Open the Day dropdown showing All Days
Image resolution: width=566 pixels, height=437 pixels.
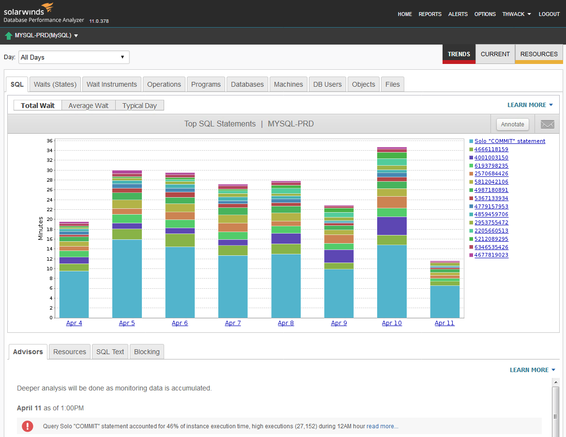point(74,57)
